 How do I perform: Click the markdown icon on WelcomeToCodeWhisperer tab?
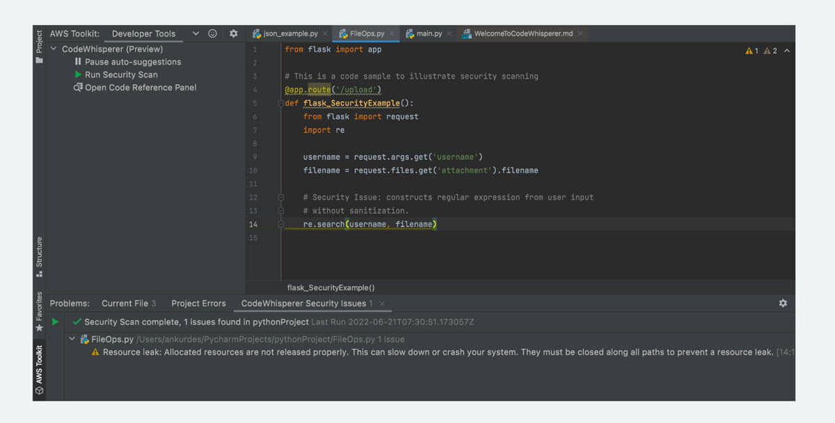pyautogui.click(x=467, y=33)
